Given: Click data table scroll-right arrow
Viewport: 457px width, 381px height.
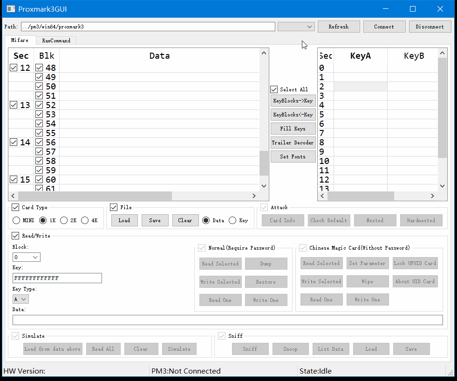Looking at the screenshot, I should 254,196.
